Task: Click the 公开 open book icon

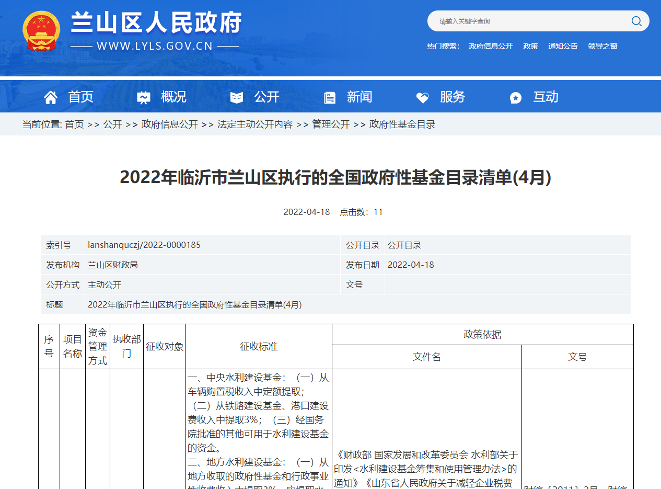Action: (237, 97)
